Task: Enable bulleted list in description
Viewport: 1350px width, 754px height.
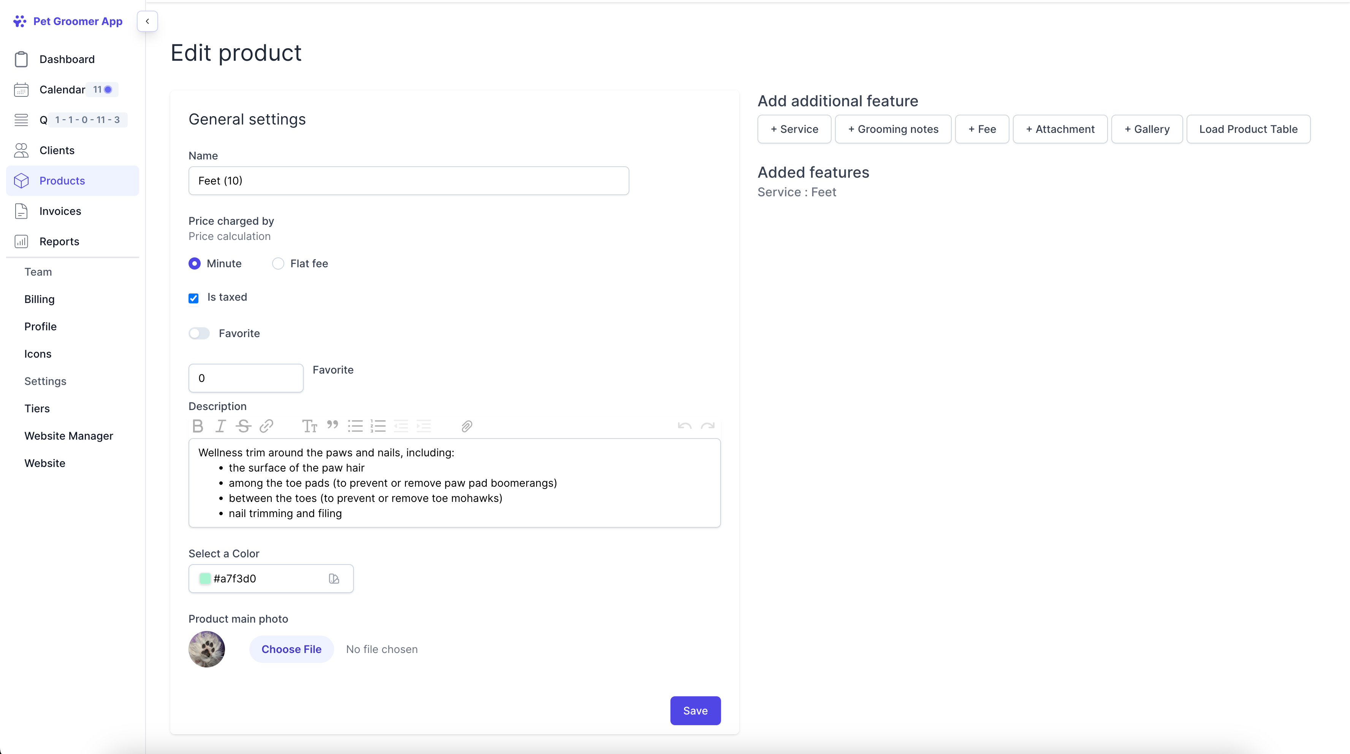Action: pyautogui.click(x=355, y=426)
